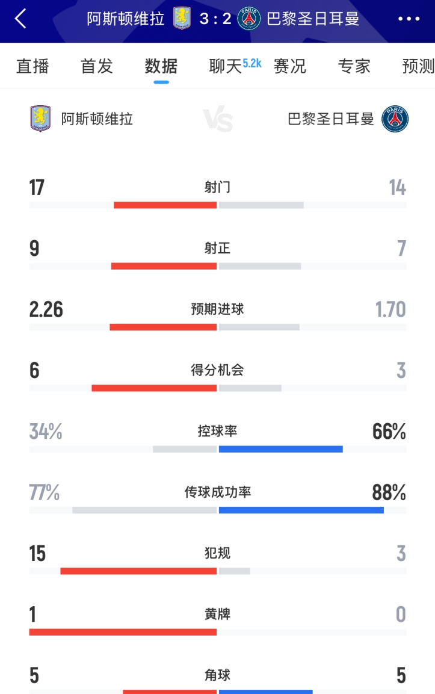Tap PSG badge beside team name
The image size is (435, 694).
coord(395,119)
